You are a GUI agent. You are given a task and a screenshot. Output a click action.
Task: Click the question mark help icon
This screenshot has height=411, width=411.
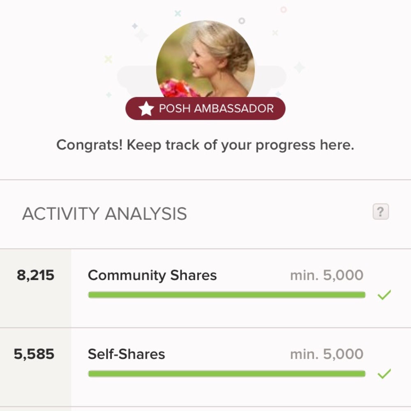coord(381,212)
